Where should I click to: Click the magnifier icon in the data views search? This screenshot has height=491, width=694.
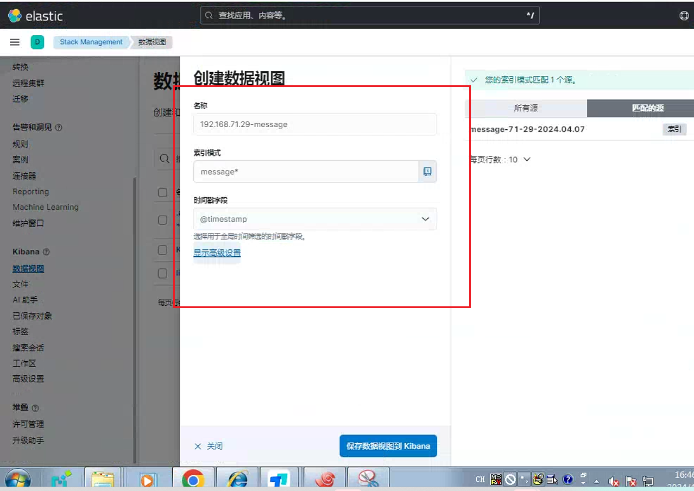(163, 159)
